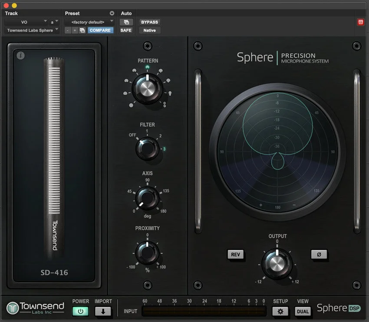
Task: Open the VO track selector dropdown
Action: coord(26,22)
